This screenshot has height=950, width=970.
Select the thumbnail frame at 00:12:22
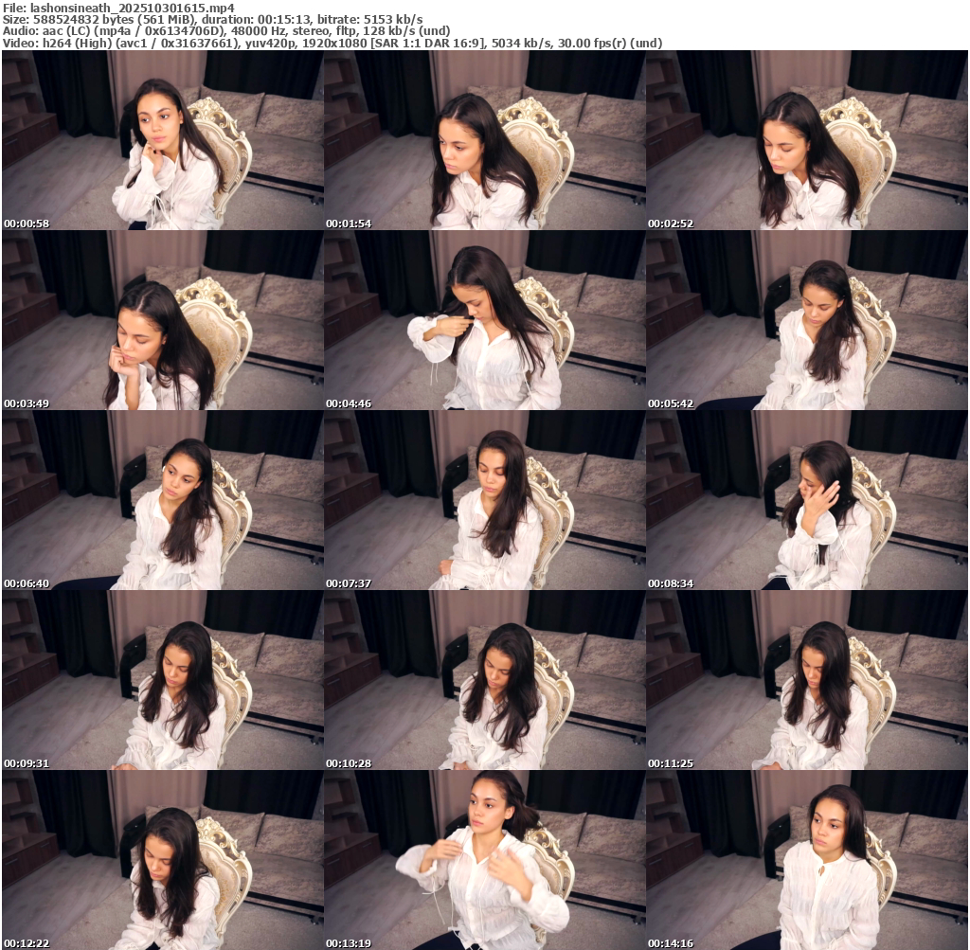point(163,860)
